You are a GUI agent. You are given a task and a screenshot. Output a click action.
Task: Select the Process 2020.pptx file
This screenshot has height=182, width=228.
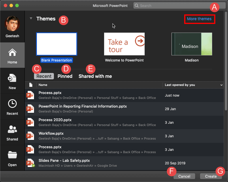click(124, 122)
